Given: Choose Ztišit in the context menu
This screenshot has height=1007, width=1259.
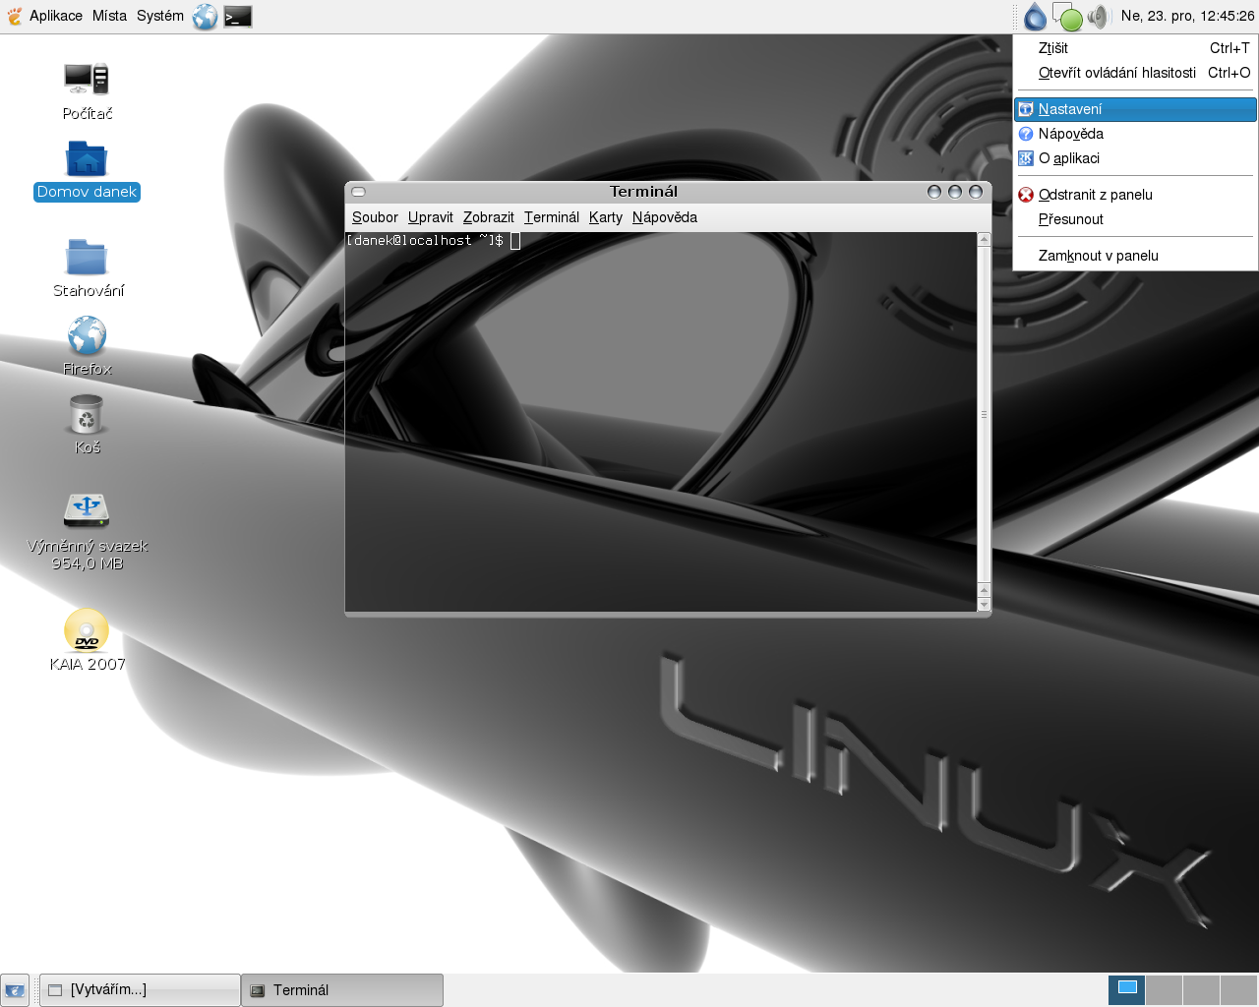Looking at the screenshot, I should pos(1135,48).
